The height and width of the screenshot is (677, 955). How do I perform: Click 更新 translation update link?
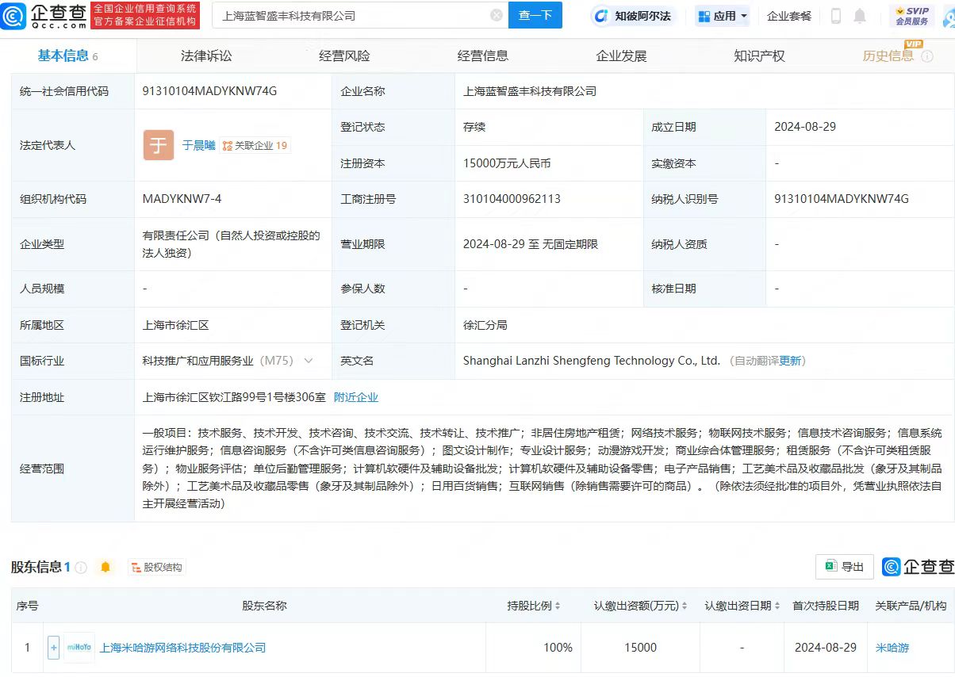pyautogui.click(x=790, y=361)
